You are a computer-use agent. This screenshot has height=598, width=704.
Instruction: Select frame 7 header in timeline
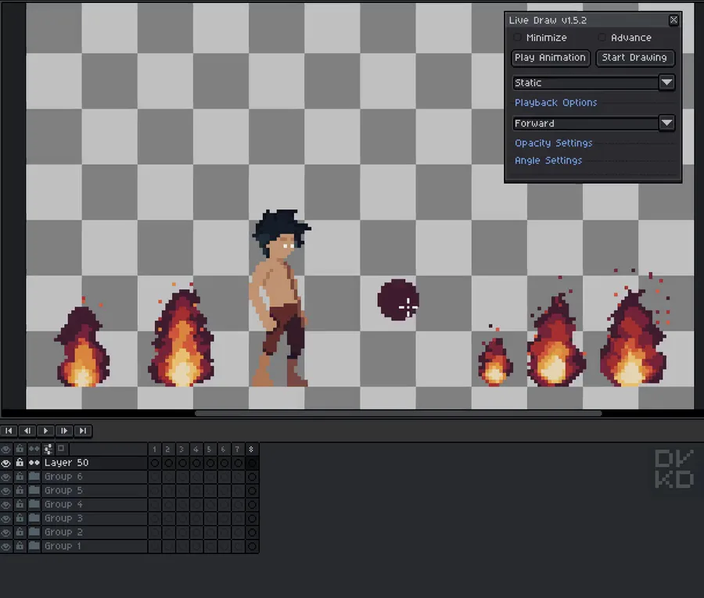(238, 449)
